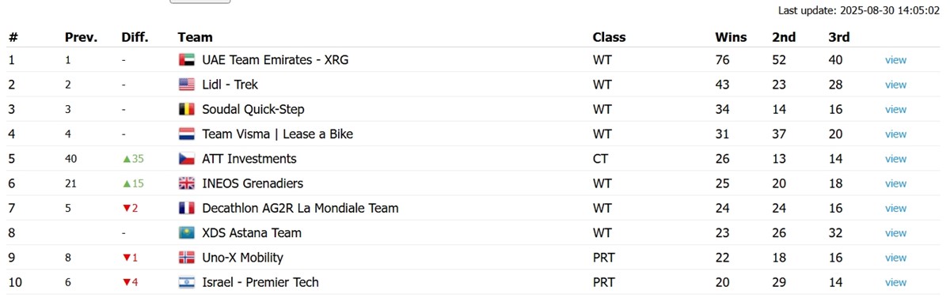Open the Lidl - Trek team link
The height and width of the screenshot is (298, 950).
point(230,85)
